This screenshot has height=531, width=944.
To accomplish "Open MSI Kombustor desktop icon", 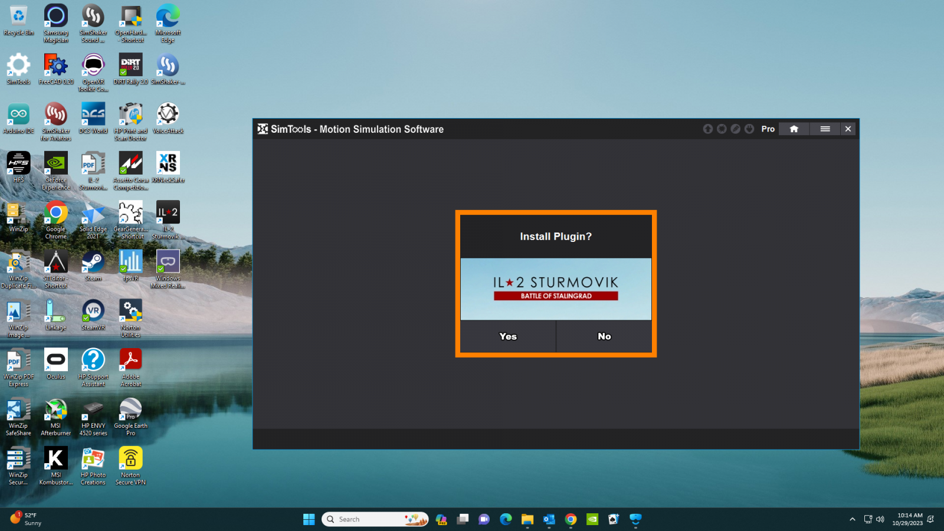I will (56, 466).
